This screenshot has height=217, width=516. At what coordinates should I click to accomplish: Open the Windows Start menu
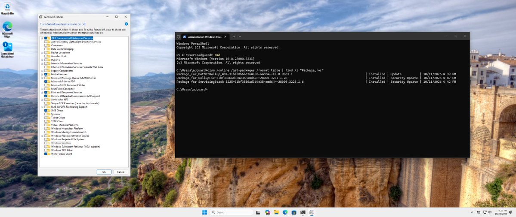tap(204, 212)
